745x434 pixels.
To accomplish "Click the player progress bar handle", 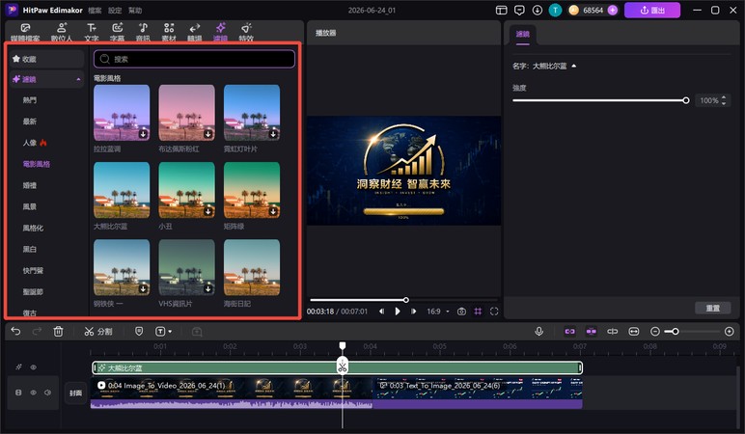I will 405,300.
